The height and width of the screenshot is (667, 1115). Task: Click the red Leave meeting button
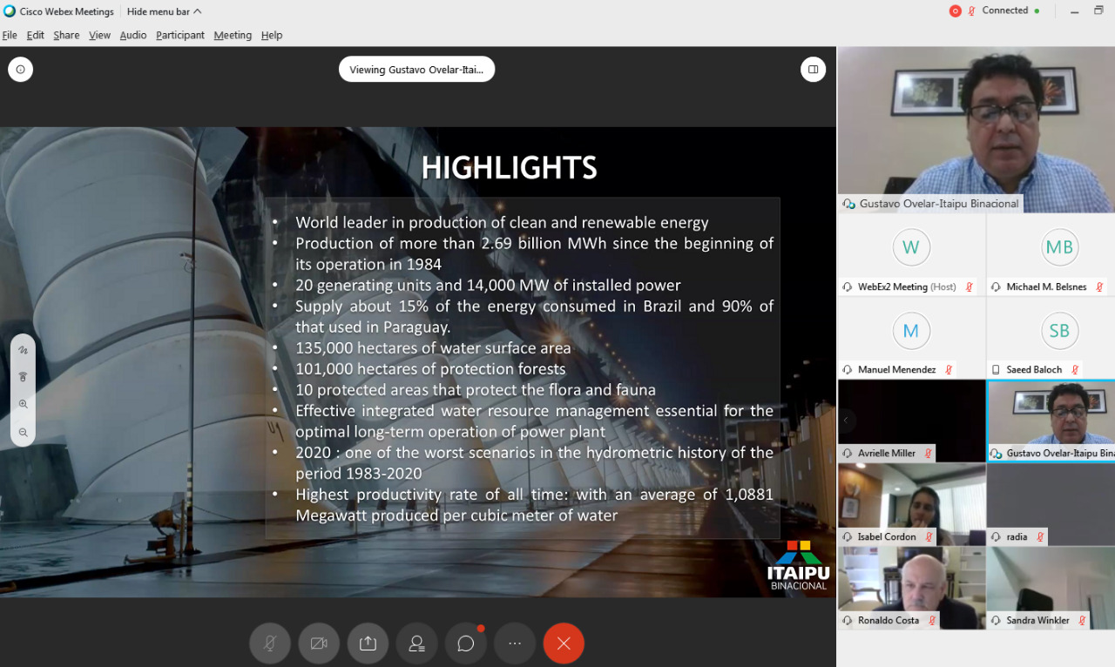click(564, 643)
